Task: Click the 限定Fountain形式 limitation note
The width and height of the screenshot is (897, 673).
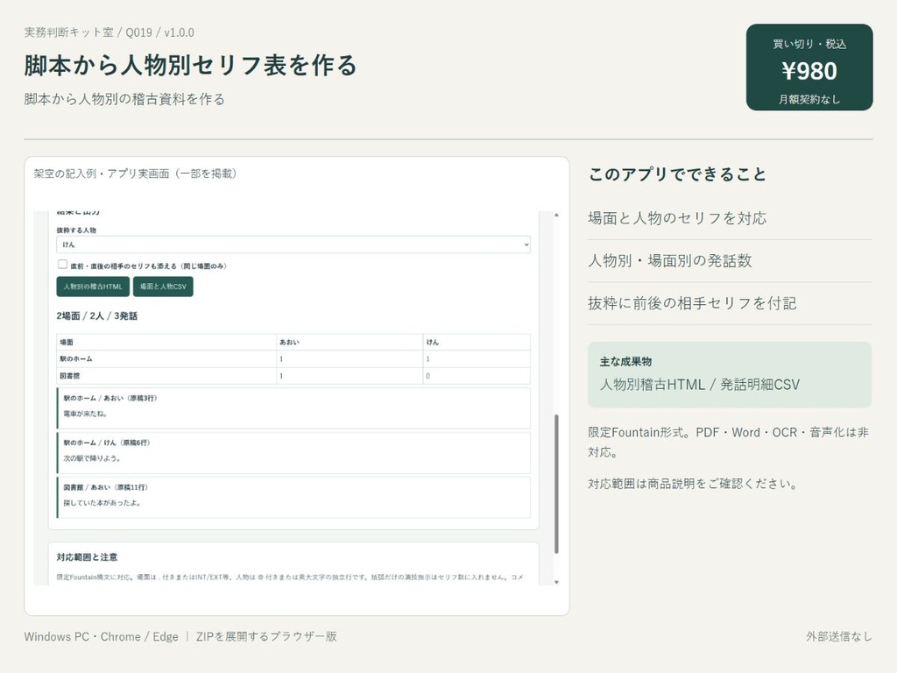Action: coord(729,442)
